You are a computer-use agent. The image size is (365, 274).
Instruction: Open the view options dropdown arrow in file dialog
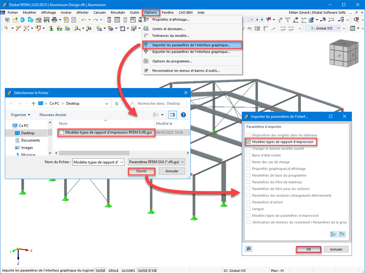[x=162, y=114]
